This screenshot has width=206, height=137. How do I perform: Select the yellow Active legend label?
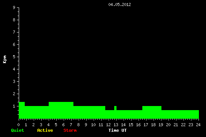tap(45, 130)
